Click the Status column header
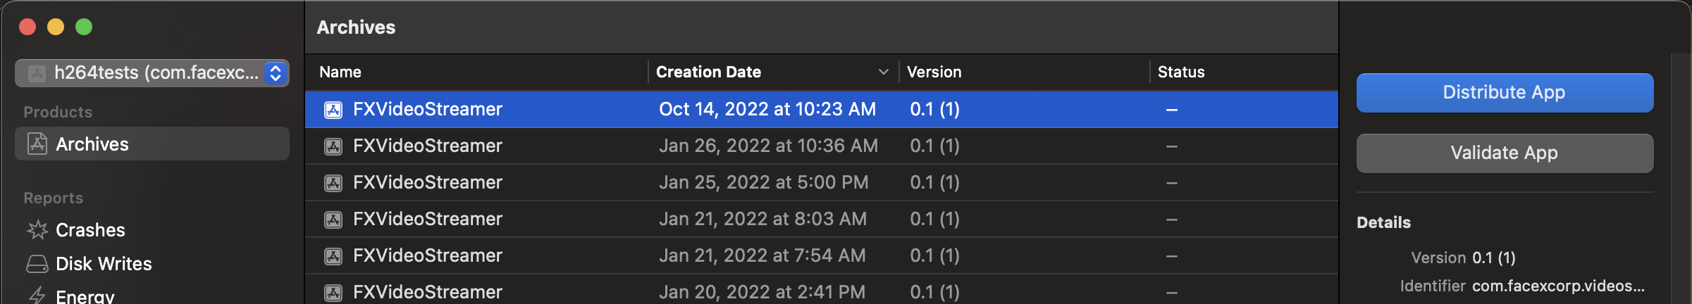The width and height of the screenshot is (1692, 304). click(x=1181, y=72)
